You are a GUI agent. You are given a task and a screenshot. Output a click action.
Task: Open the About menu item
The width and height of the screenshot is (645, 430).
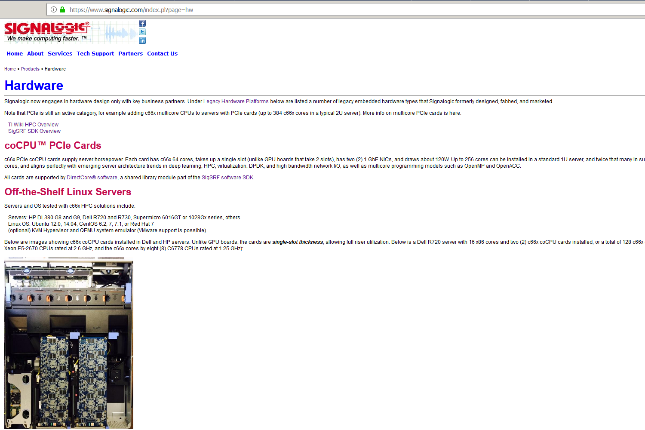[x=35, y=54]
